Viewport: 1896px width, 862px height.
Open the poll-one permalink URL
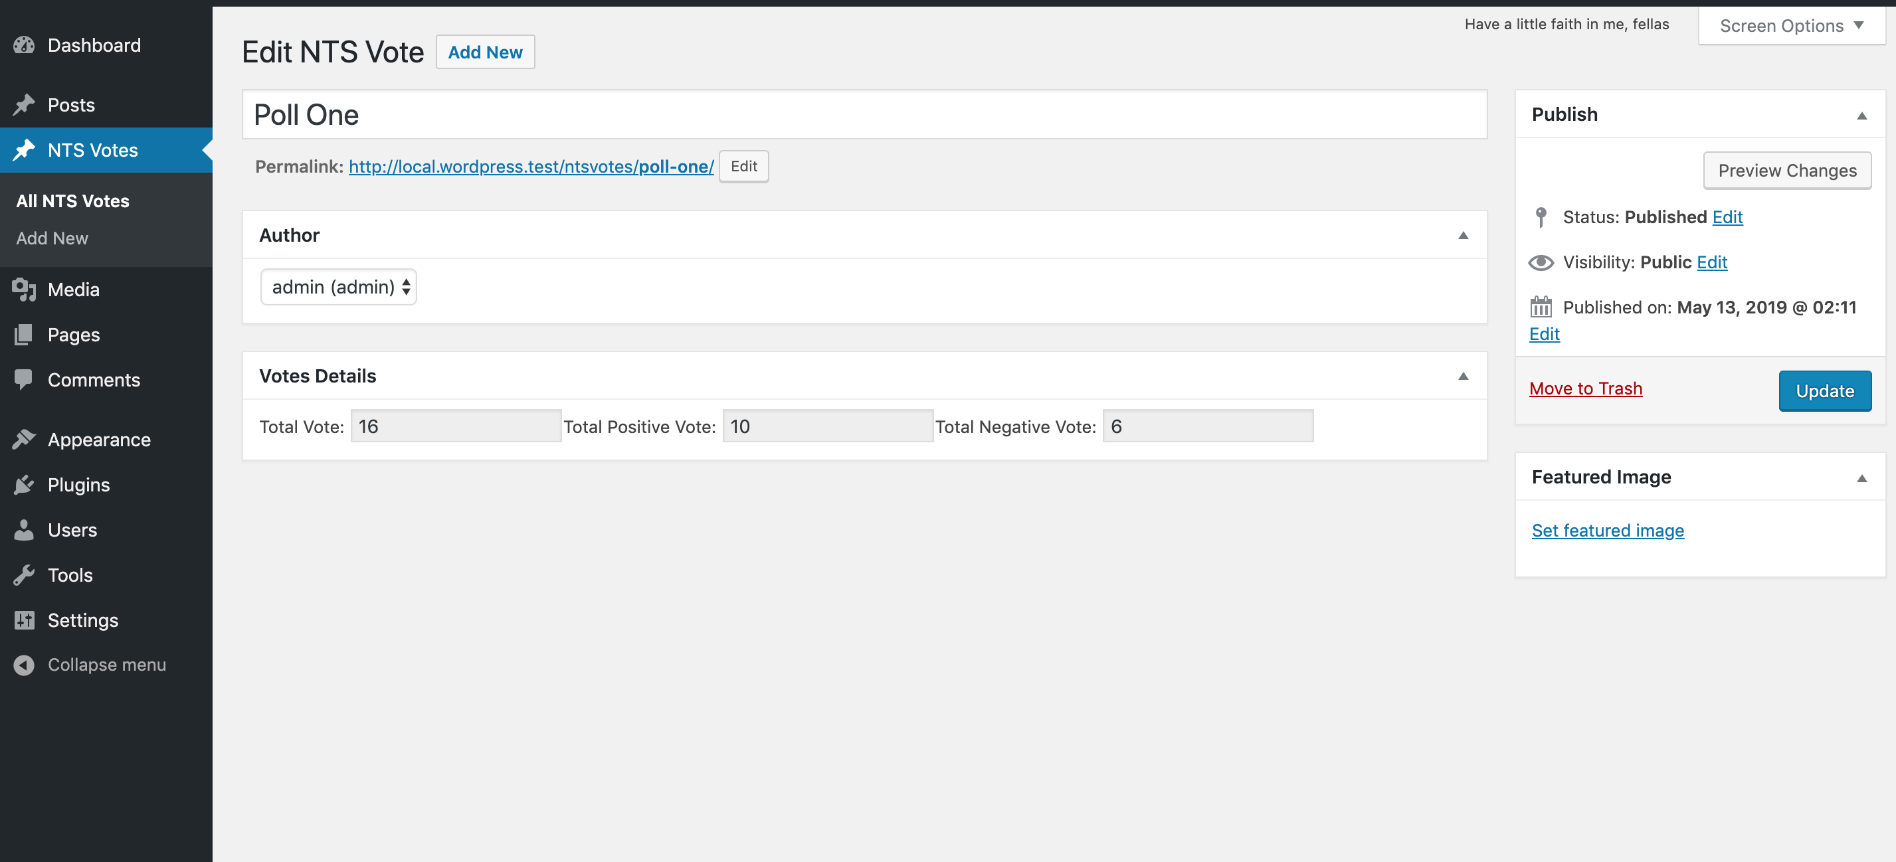(x=531, y=167)
